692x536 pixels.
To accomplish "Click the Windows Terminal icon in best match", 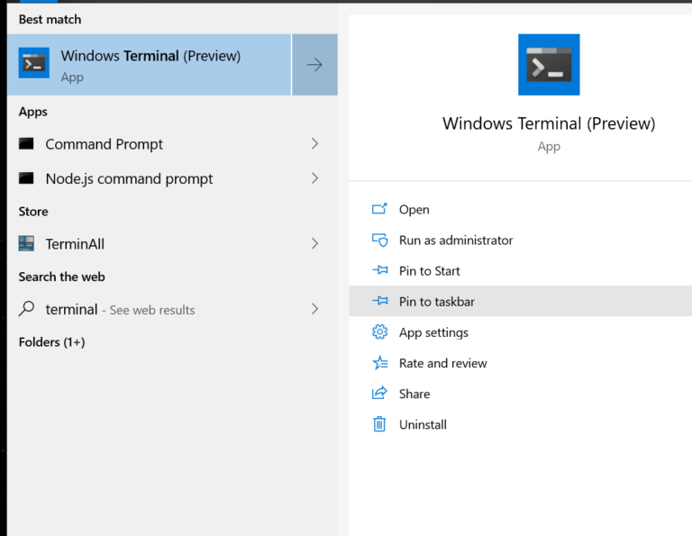I will click(34, 63).
